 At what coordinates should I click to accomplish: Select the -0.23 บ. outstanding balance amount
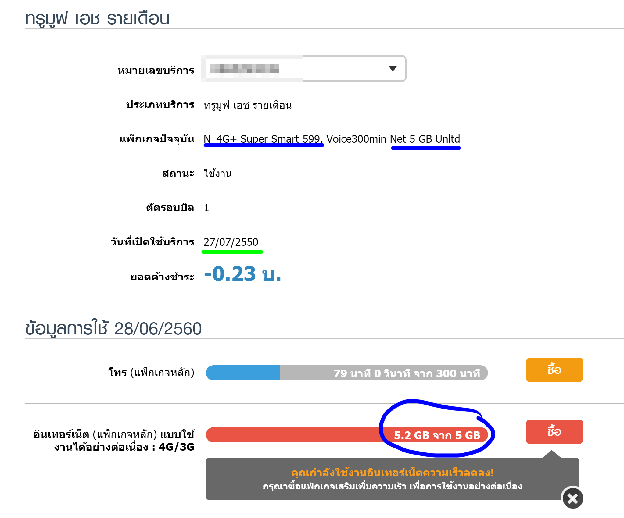[242, 274]
